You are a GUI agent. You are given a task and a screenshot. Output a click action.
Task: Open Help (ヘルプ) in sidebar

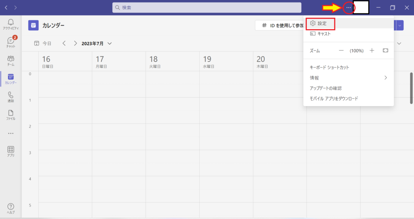(11, 208)
